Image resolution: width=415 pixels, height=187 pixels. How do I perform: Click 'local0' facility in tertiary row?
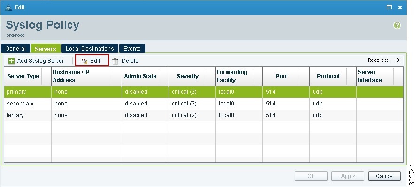pyautogui.click(x=226, y=115)
